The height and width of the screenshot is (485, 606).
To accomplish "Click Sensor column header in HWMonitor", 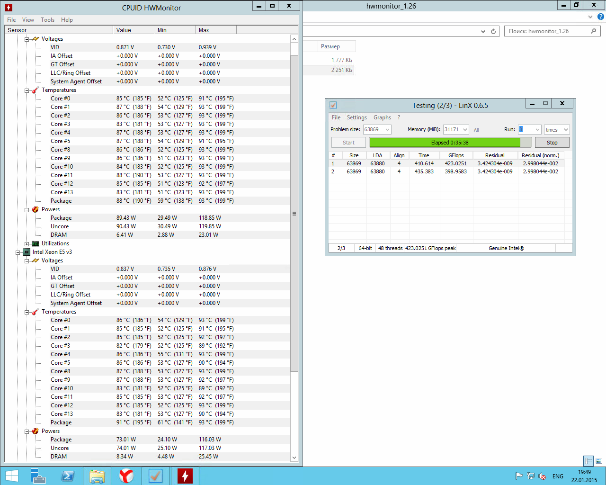I will [59, 30].
